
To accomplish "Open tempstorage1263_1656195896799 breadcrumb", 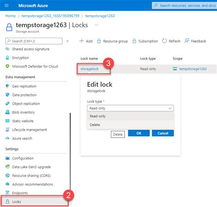I will [50, 16].
